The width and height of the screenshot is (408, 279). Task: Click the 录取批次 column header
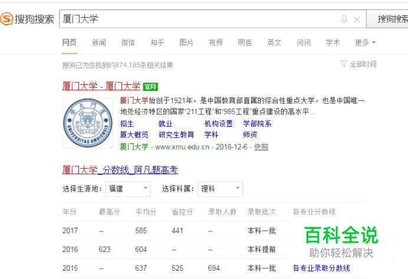pyautogui.click(x=262, y=212)
